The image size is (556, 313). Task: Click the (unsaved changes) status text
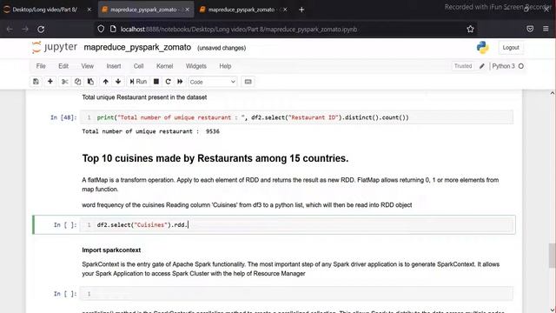[x=222, y=48]
